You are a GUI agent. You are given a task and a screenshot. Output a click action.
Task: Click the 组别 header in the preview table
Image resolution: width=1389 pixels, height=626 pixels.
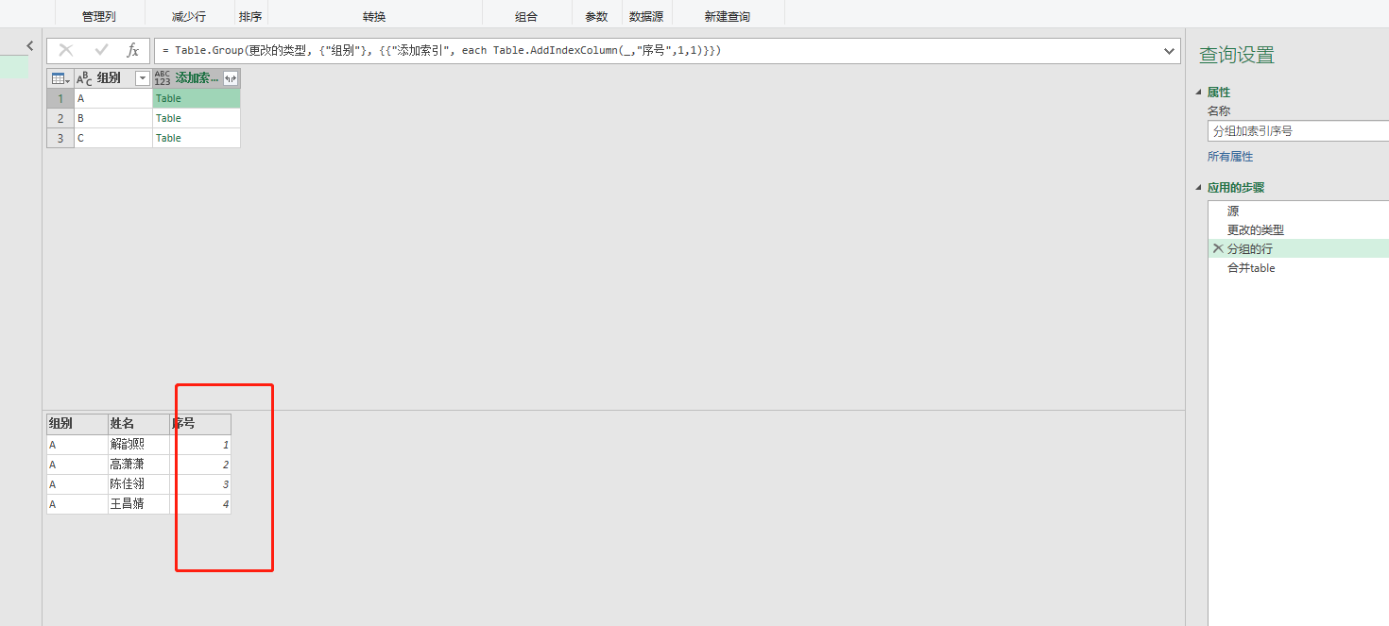tap(77, 424)
